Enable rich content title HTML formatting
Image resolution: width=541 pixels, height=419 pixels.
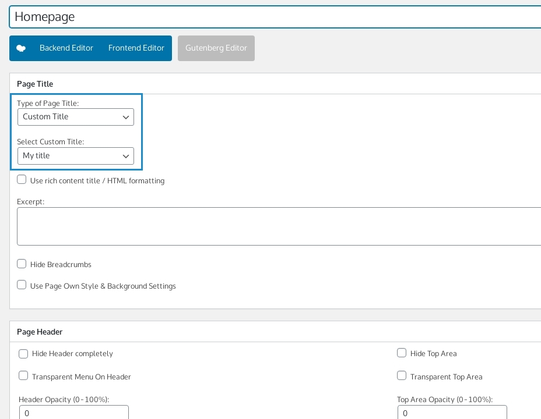coord(22,180)
